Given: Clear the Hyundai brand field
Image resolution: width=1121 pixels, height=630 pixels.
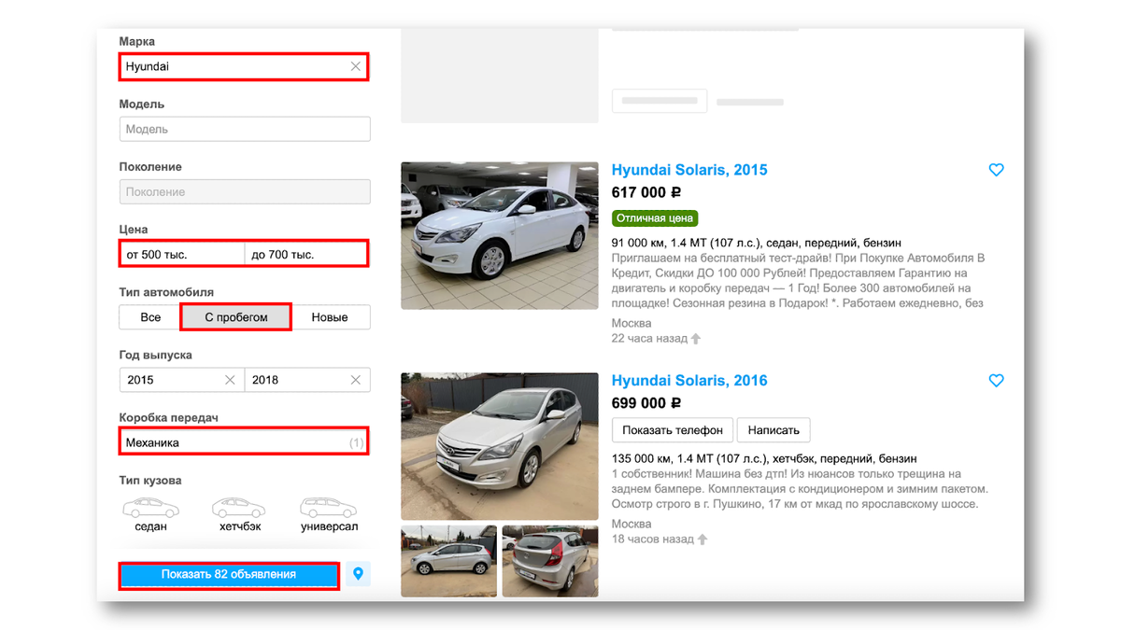Looking at the screenshot, I should (355, 66).
